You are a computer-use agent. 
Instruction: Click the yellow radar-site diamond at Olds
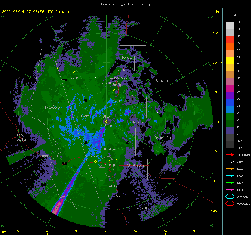pos(107,122)
